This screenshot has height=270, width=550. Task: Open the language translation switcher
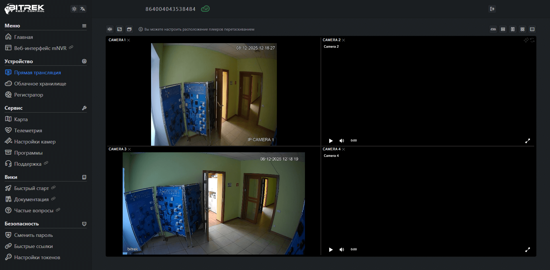click(83, 9)
